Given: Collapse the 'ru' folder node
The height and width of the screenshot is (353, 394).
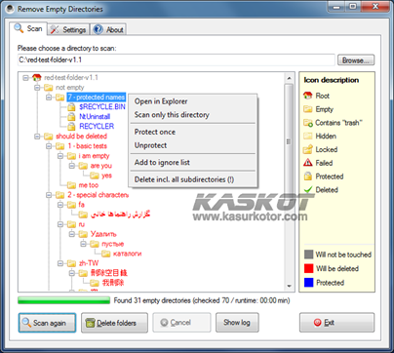Looking at the screenshot, I should [60, 224].
